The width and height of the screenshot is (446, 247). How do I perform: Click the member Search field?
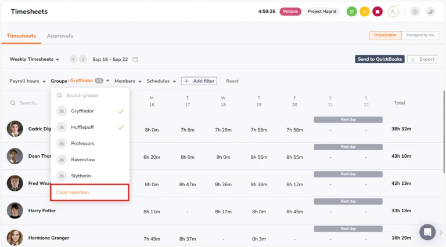tap(28, 103)
